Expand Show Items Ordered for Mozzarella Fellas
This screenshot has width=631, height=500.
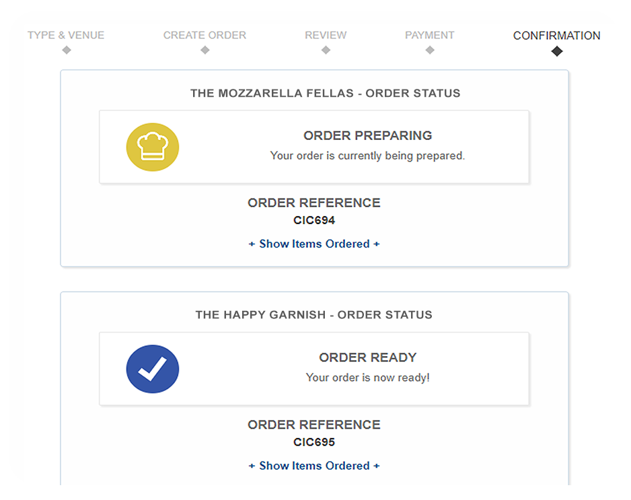click(x=314, y=244)
